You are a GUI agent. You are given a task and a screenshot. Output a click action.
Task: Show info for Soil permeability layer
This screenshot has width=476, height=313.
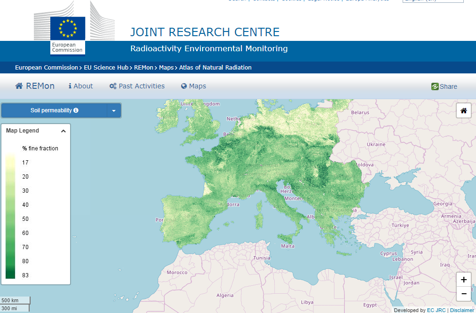click(76, 110)
